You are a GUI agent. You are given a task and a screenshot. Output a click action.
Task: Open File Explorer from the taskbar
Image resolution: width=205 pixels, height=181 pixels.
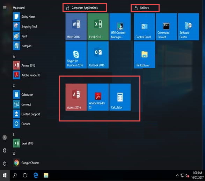46,175
